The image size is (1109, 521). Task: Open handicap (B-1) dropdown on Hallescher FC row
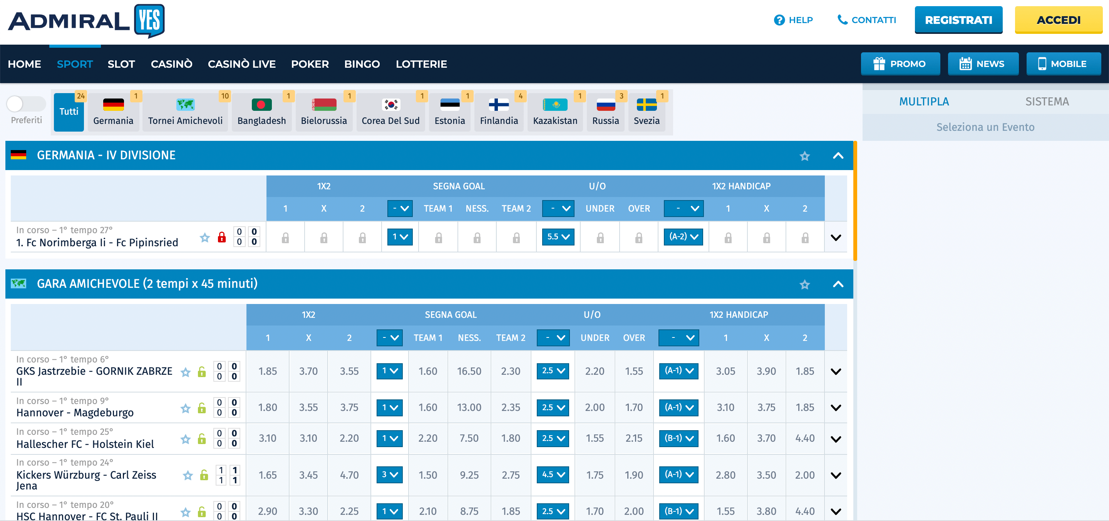pos(678,438)
